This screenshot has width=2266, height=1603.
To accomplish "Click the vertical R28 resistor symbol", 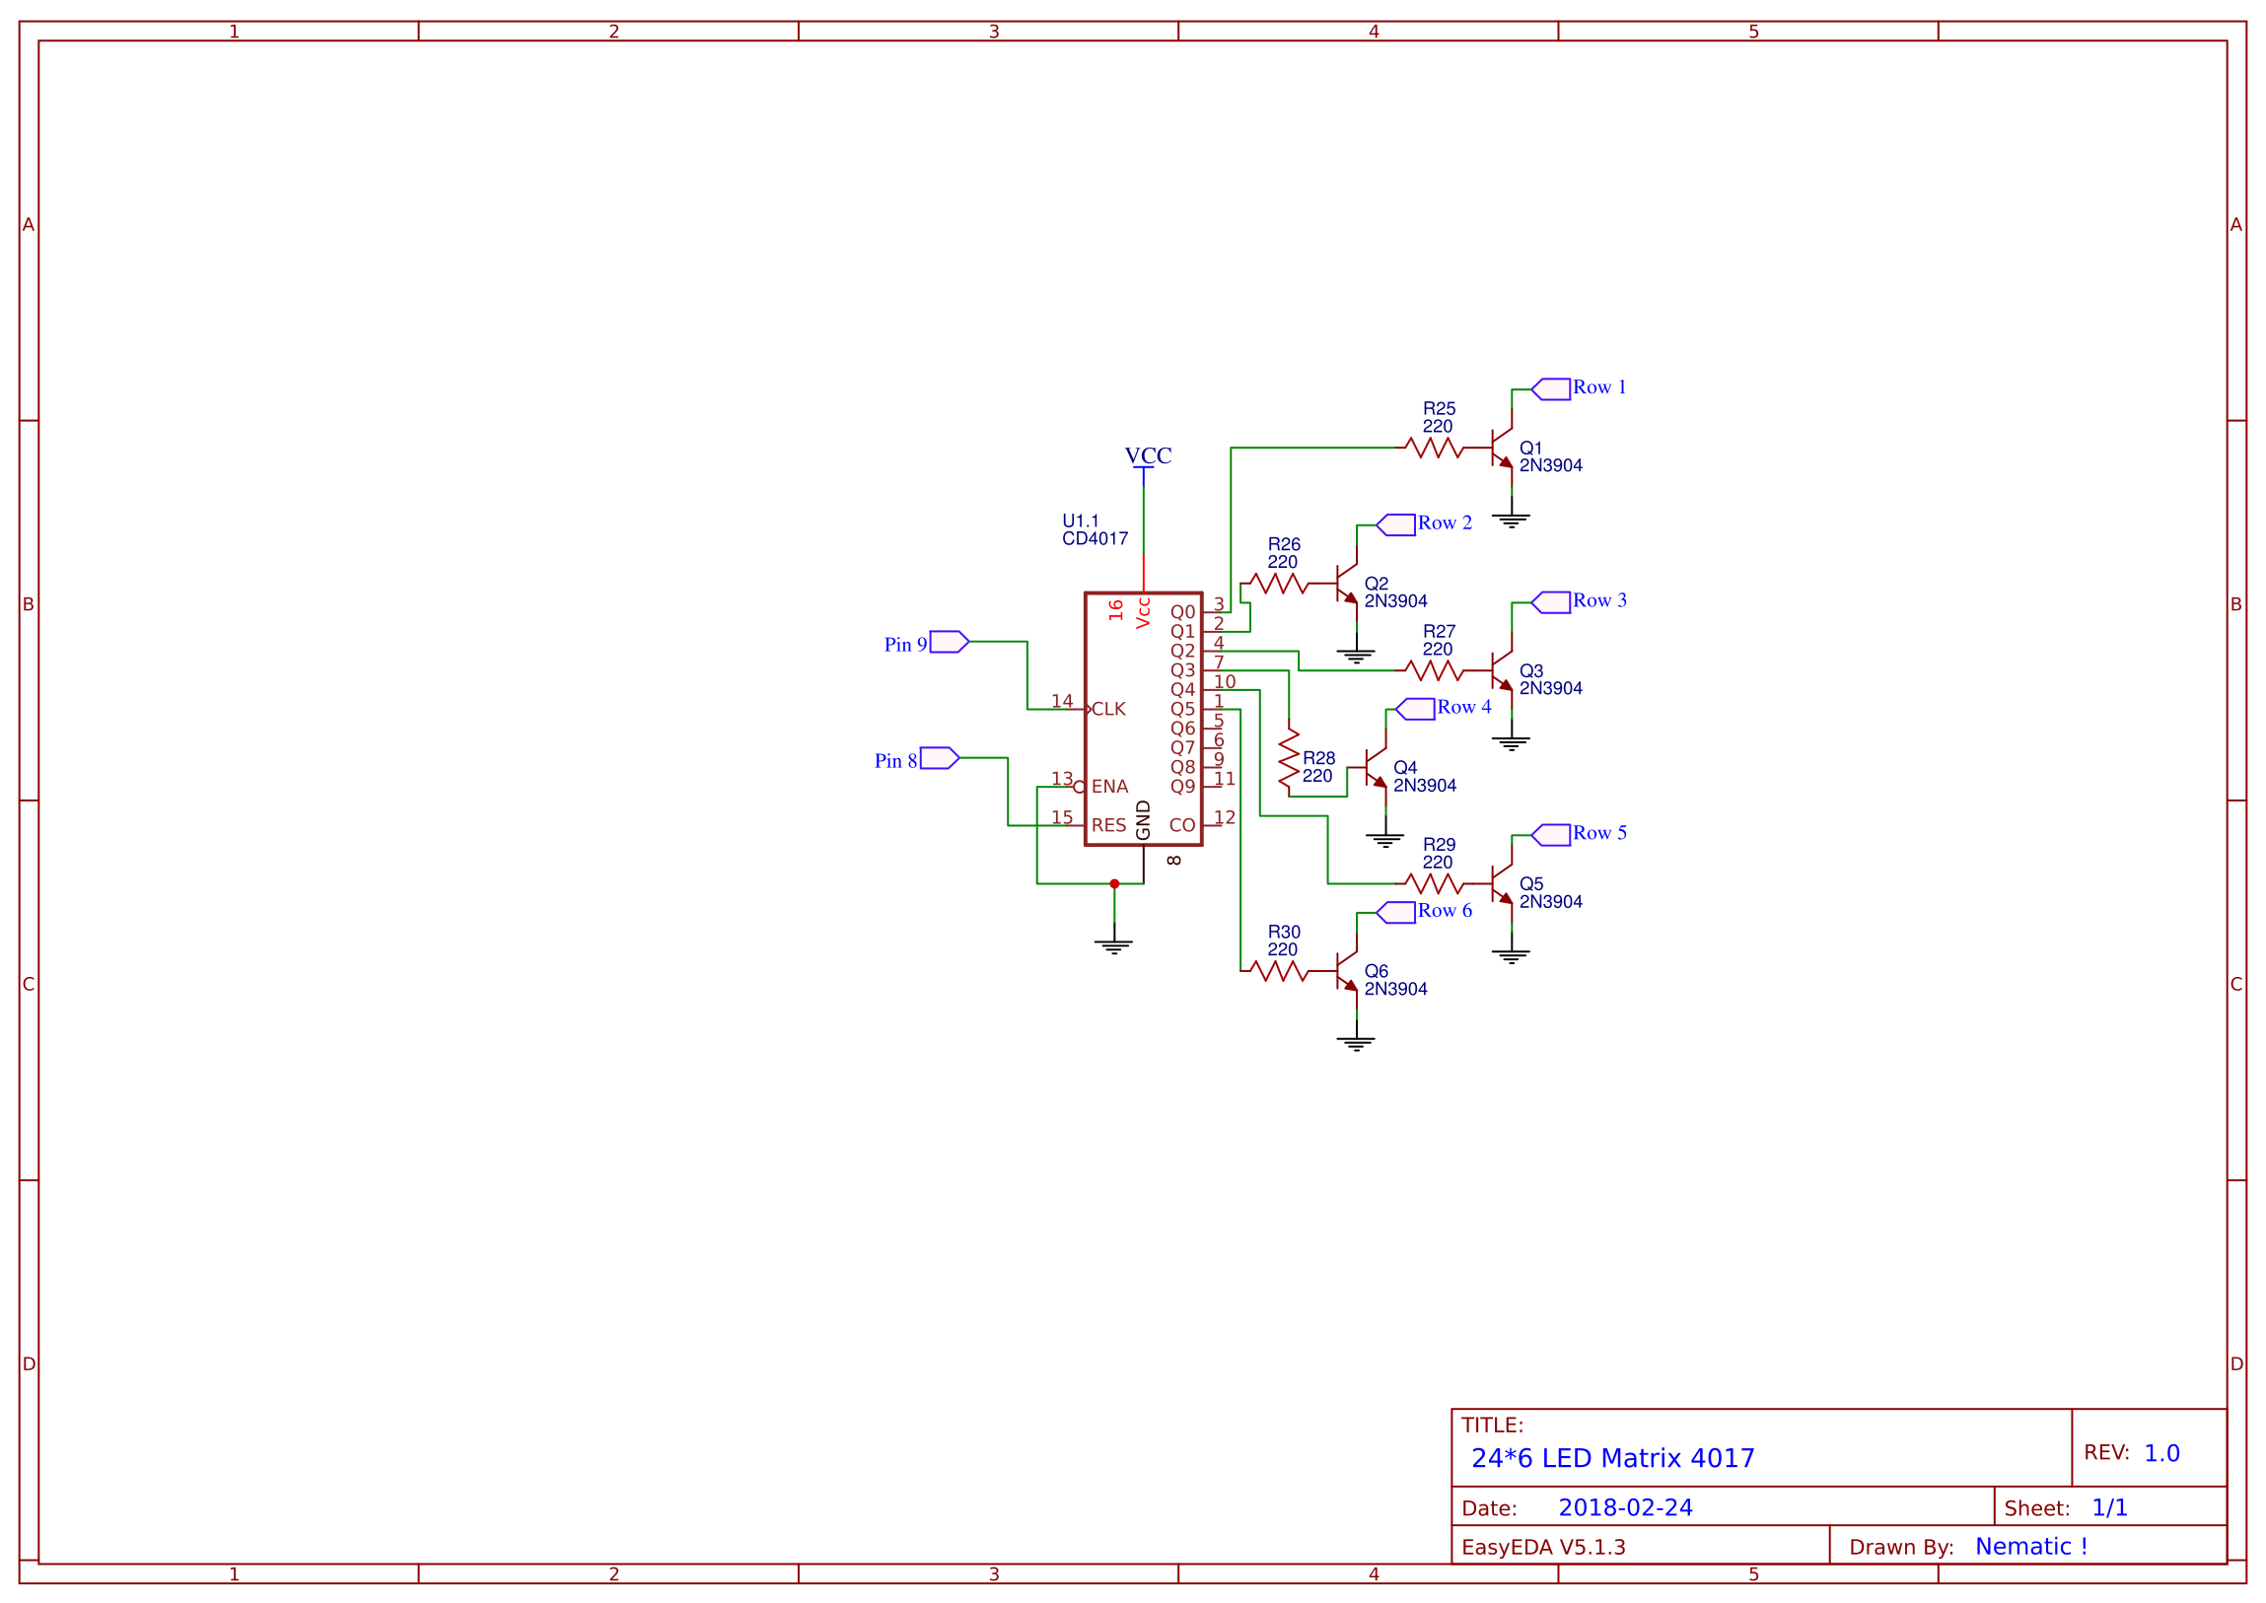I will tap(1289, 760).
